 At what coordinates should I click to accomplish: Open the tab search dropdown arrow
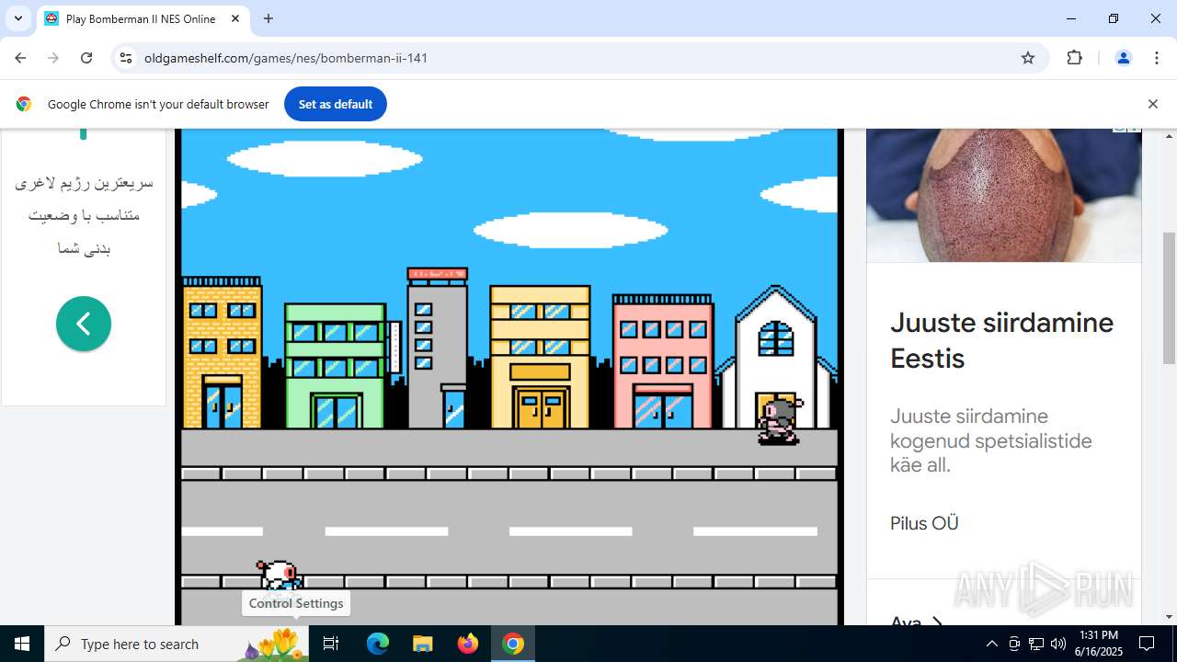(17, 18)
